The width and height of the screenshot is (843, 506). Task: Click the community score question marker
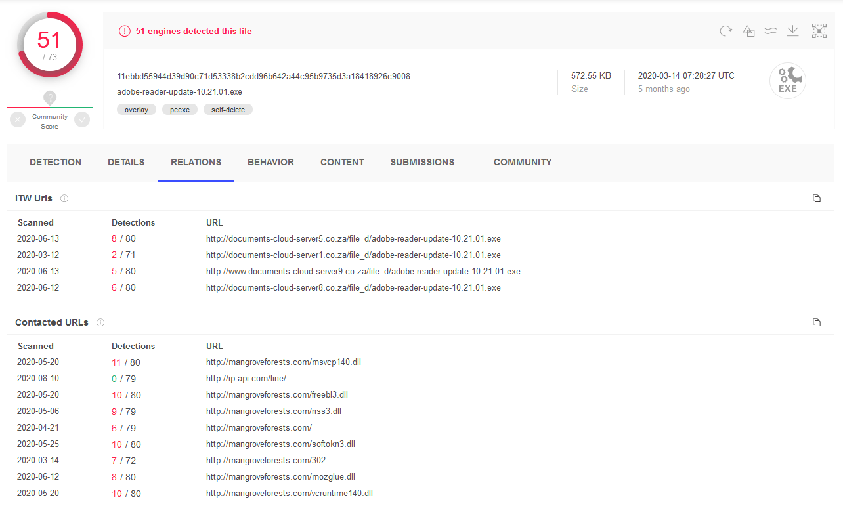[50, 98]
